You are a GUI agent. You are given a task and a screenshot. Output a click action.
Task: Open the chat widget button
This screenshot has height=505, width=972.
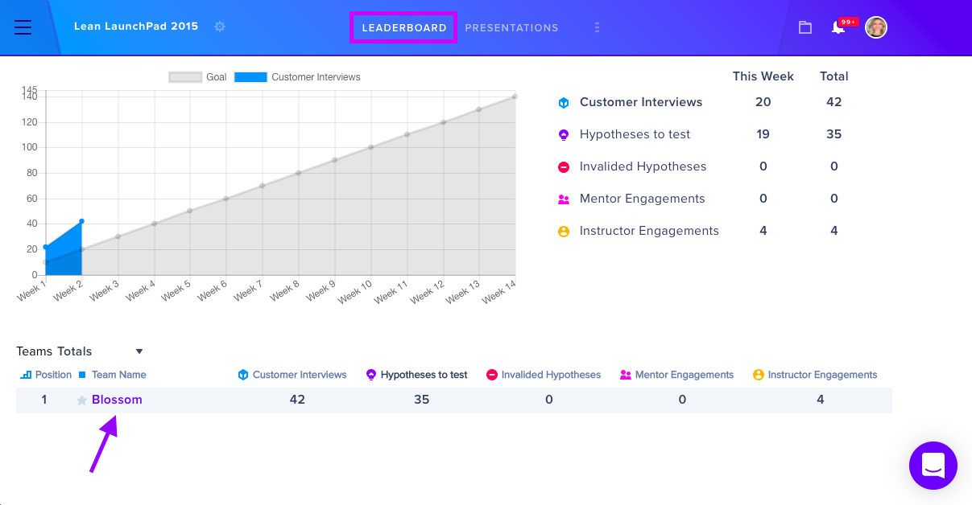933,465
